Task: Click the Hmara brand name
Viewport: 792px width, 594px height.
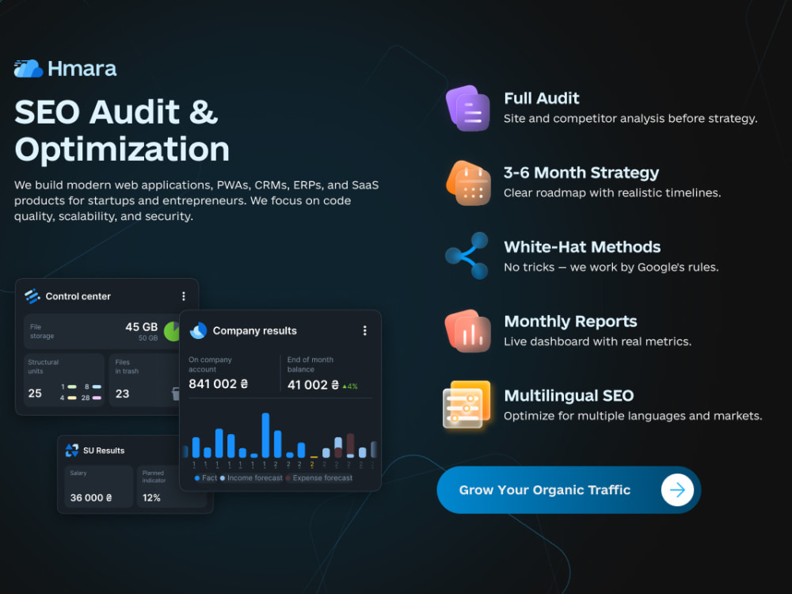Action: [82, 69]
